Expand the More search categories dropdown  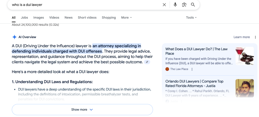126,17
